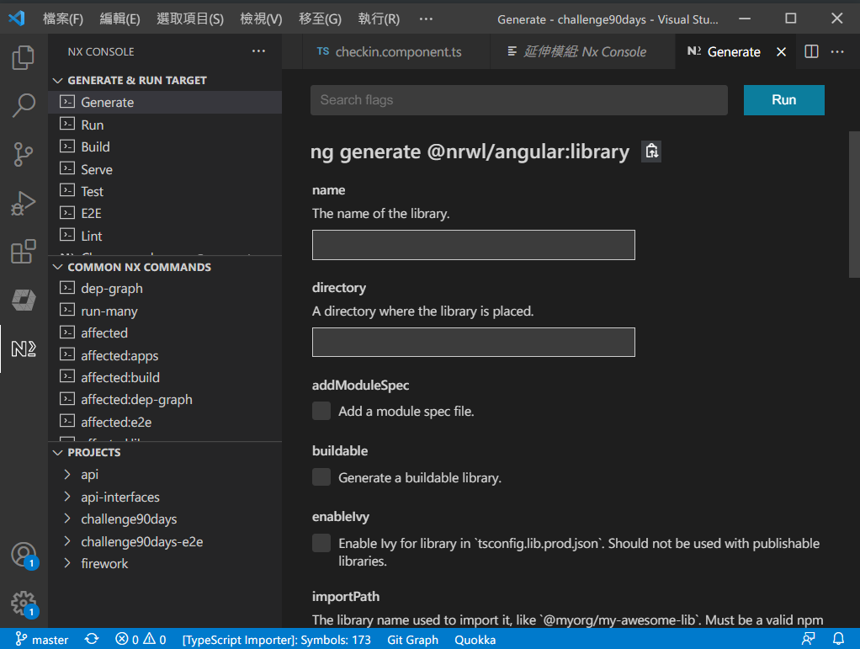Open the 編輯(E) menu
The width and height of the screenshot is (860, 649).
[x=119, y=19]
